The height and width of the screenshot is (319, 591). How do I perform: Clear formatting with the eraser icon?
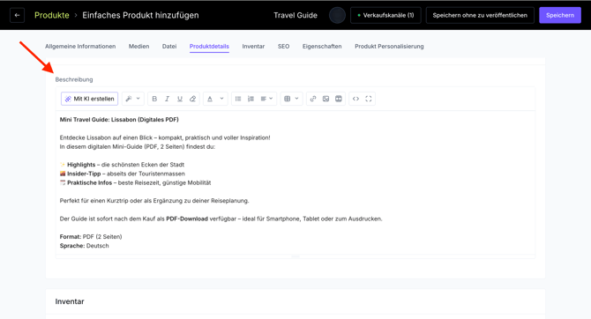pos(192,99)
